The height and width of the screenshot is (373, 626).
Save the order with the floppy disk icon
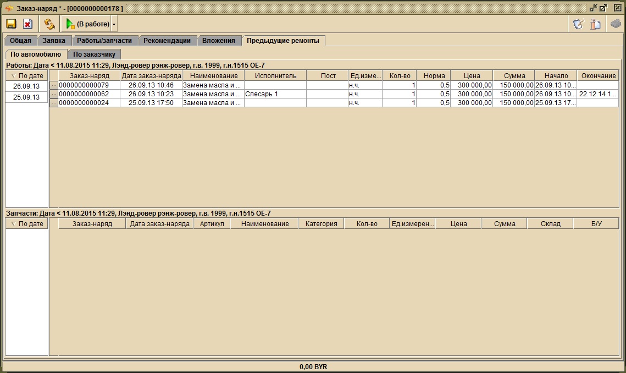click(11, 24)
